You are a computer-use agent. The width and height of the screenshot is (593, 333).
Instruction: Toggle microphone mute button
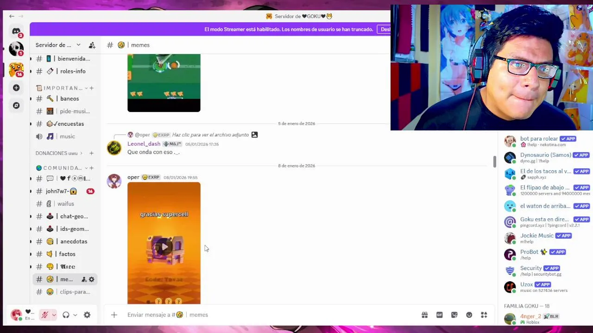44,315
